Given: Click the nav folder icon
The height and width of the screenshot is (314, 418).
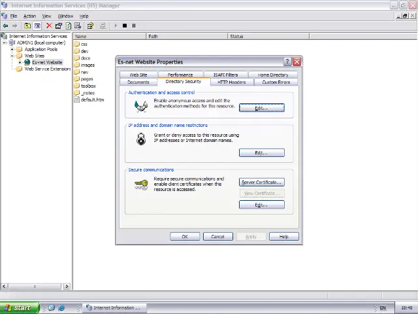Looking at the screenshot, I should (77, 72).
